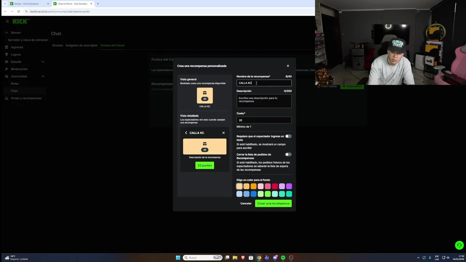The height and width of the screenshot is (262, 466).
Task: Go forward in the browser
Action: pos(12,11)
